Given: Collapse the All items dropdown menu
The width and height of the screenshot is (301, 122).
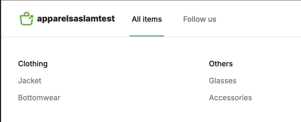Looking at the screenshot, I should point(147,19).
